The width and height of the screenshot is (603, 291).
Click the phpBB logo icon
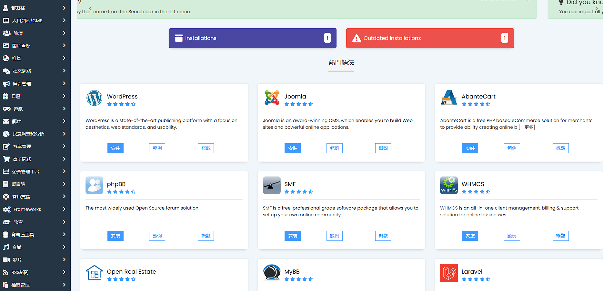point(94,185)
